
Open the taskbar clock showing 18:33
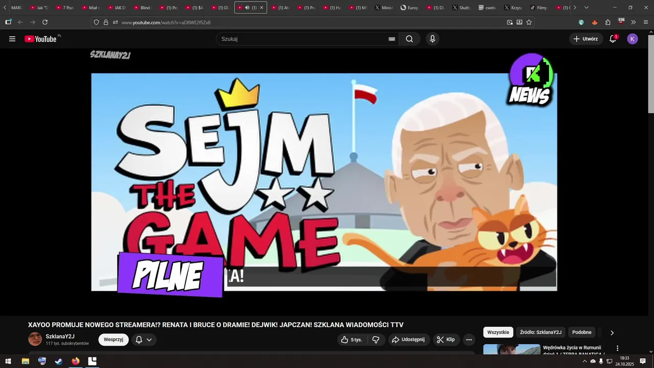pyautogui.click(x=624, y=361)
